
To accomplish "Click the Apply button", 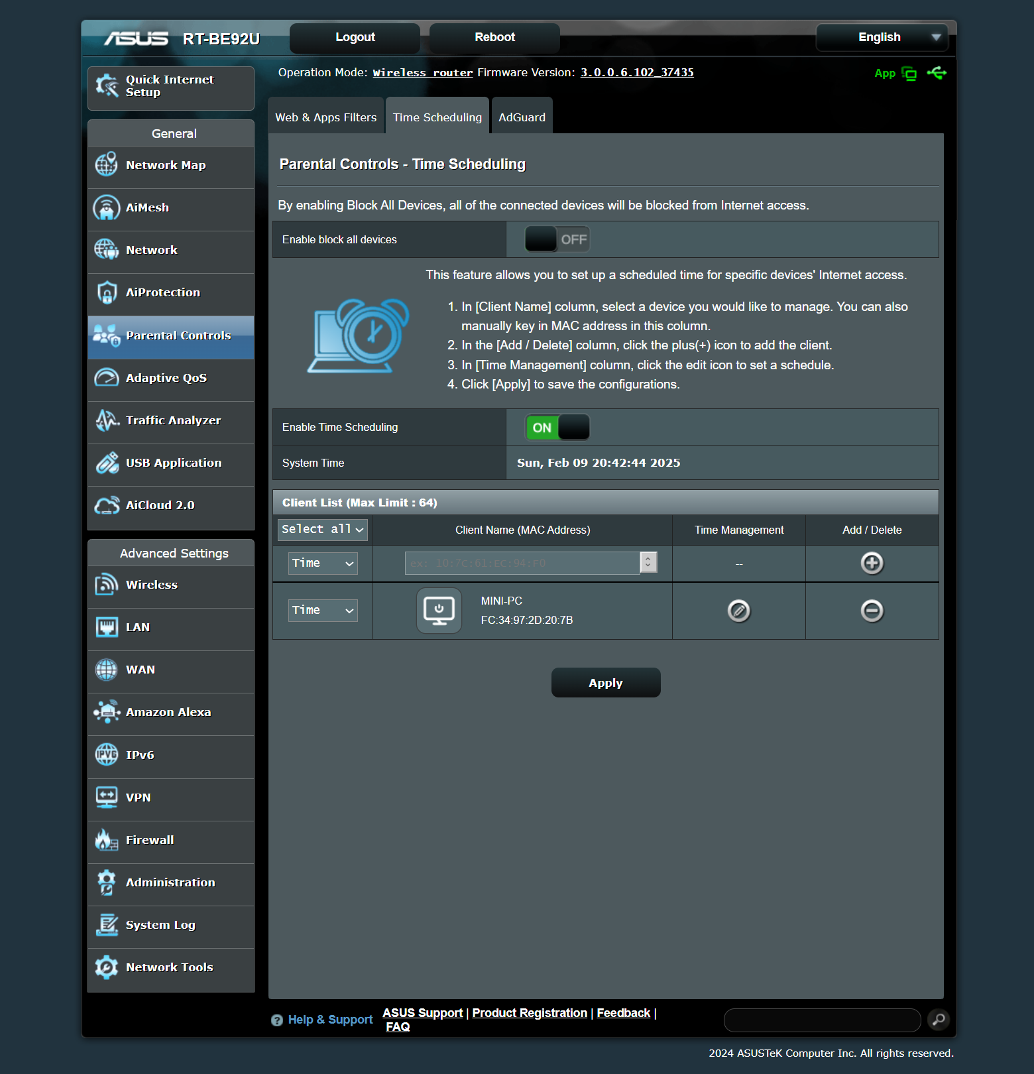I will pyautogui.click(x=606, y=683).
